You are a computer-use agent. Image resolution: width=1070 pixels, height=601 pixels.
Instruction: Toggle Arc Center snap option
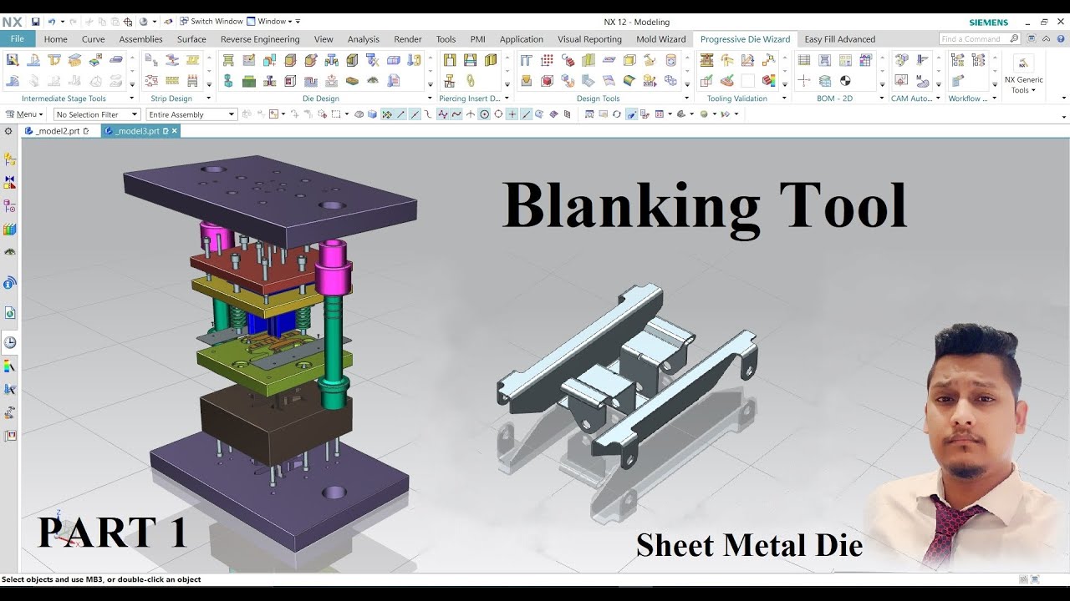coord(484,114)
